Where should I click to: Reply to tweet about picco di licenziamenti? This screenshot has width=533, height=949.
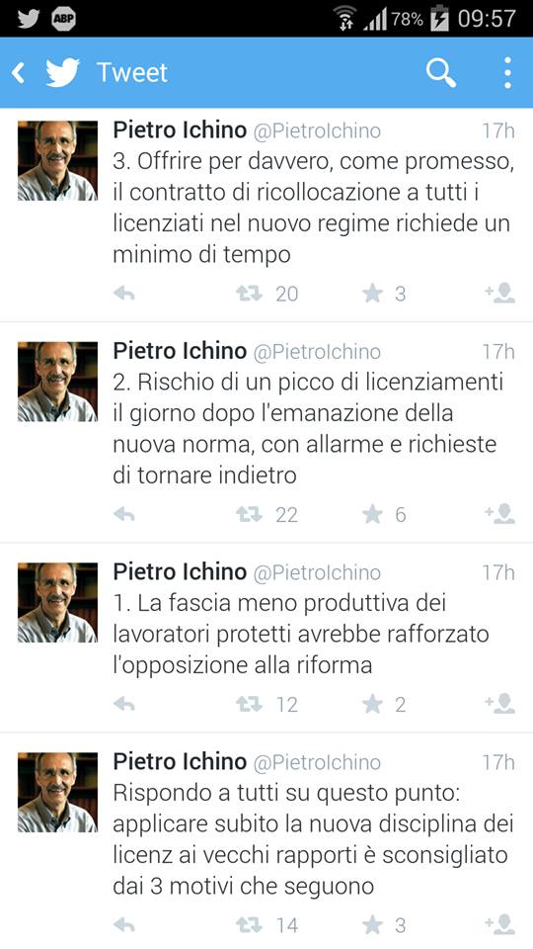[124, 514]
